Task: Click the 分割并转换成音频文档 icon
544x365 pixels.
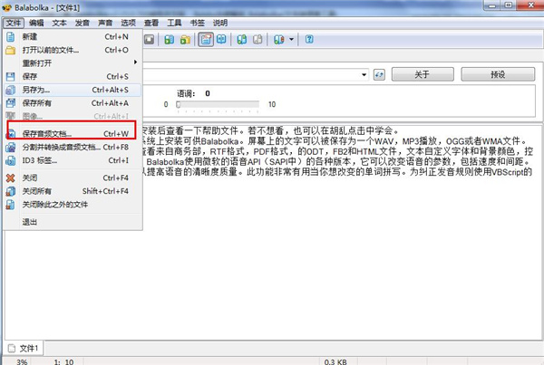Action: [11, 148]
